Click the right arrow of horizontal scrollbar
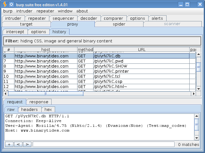 [193, 94]
